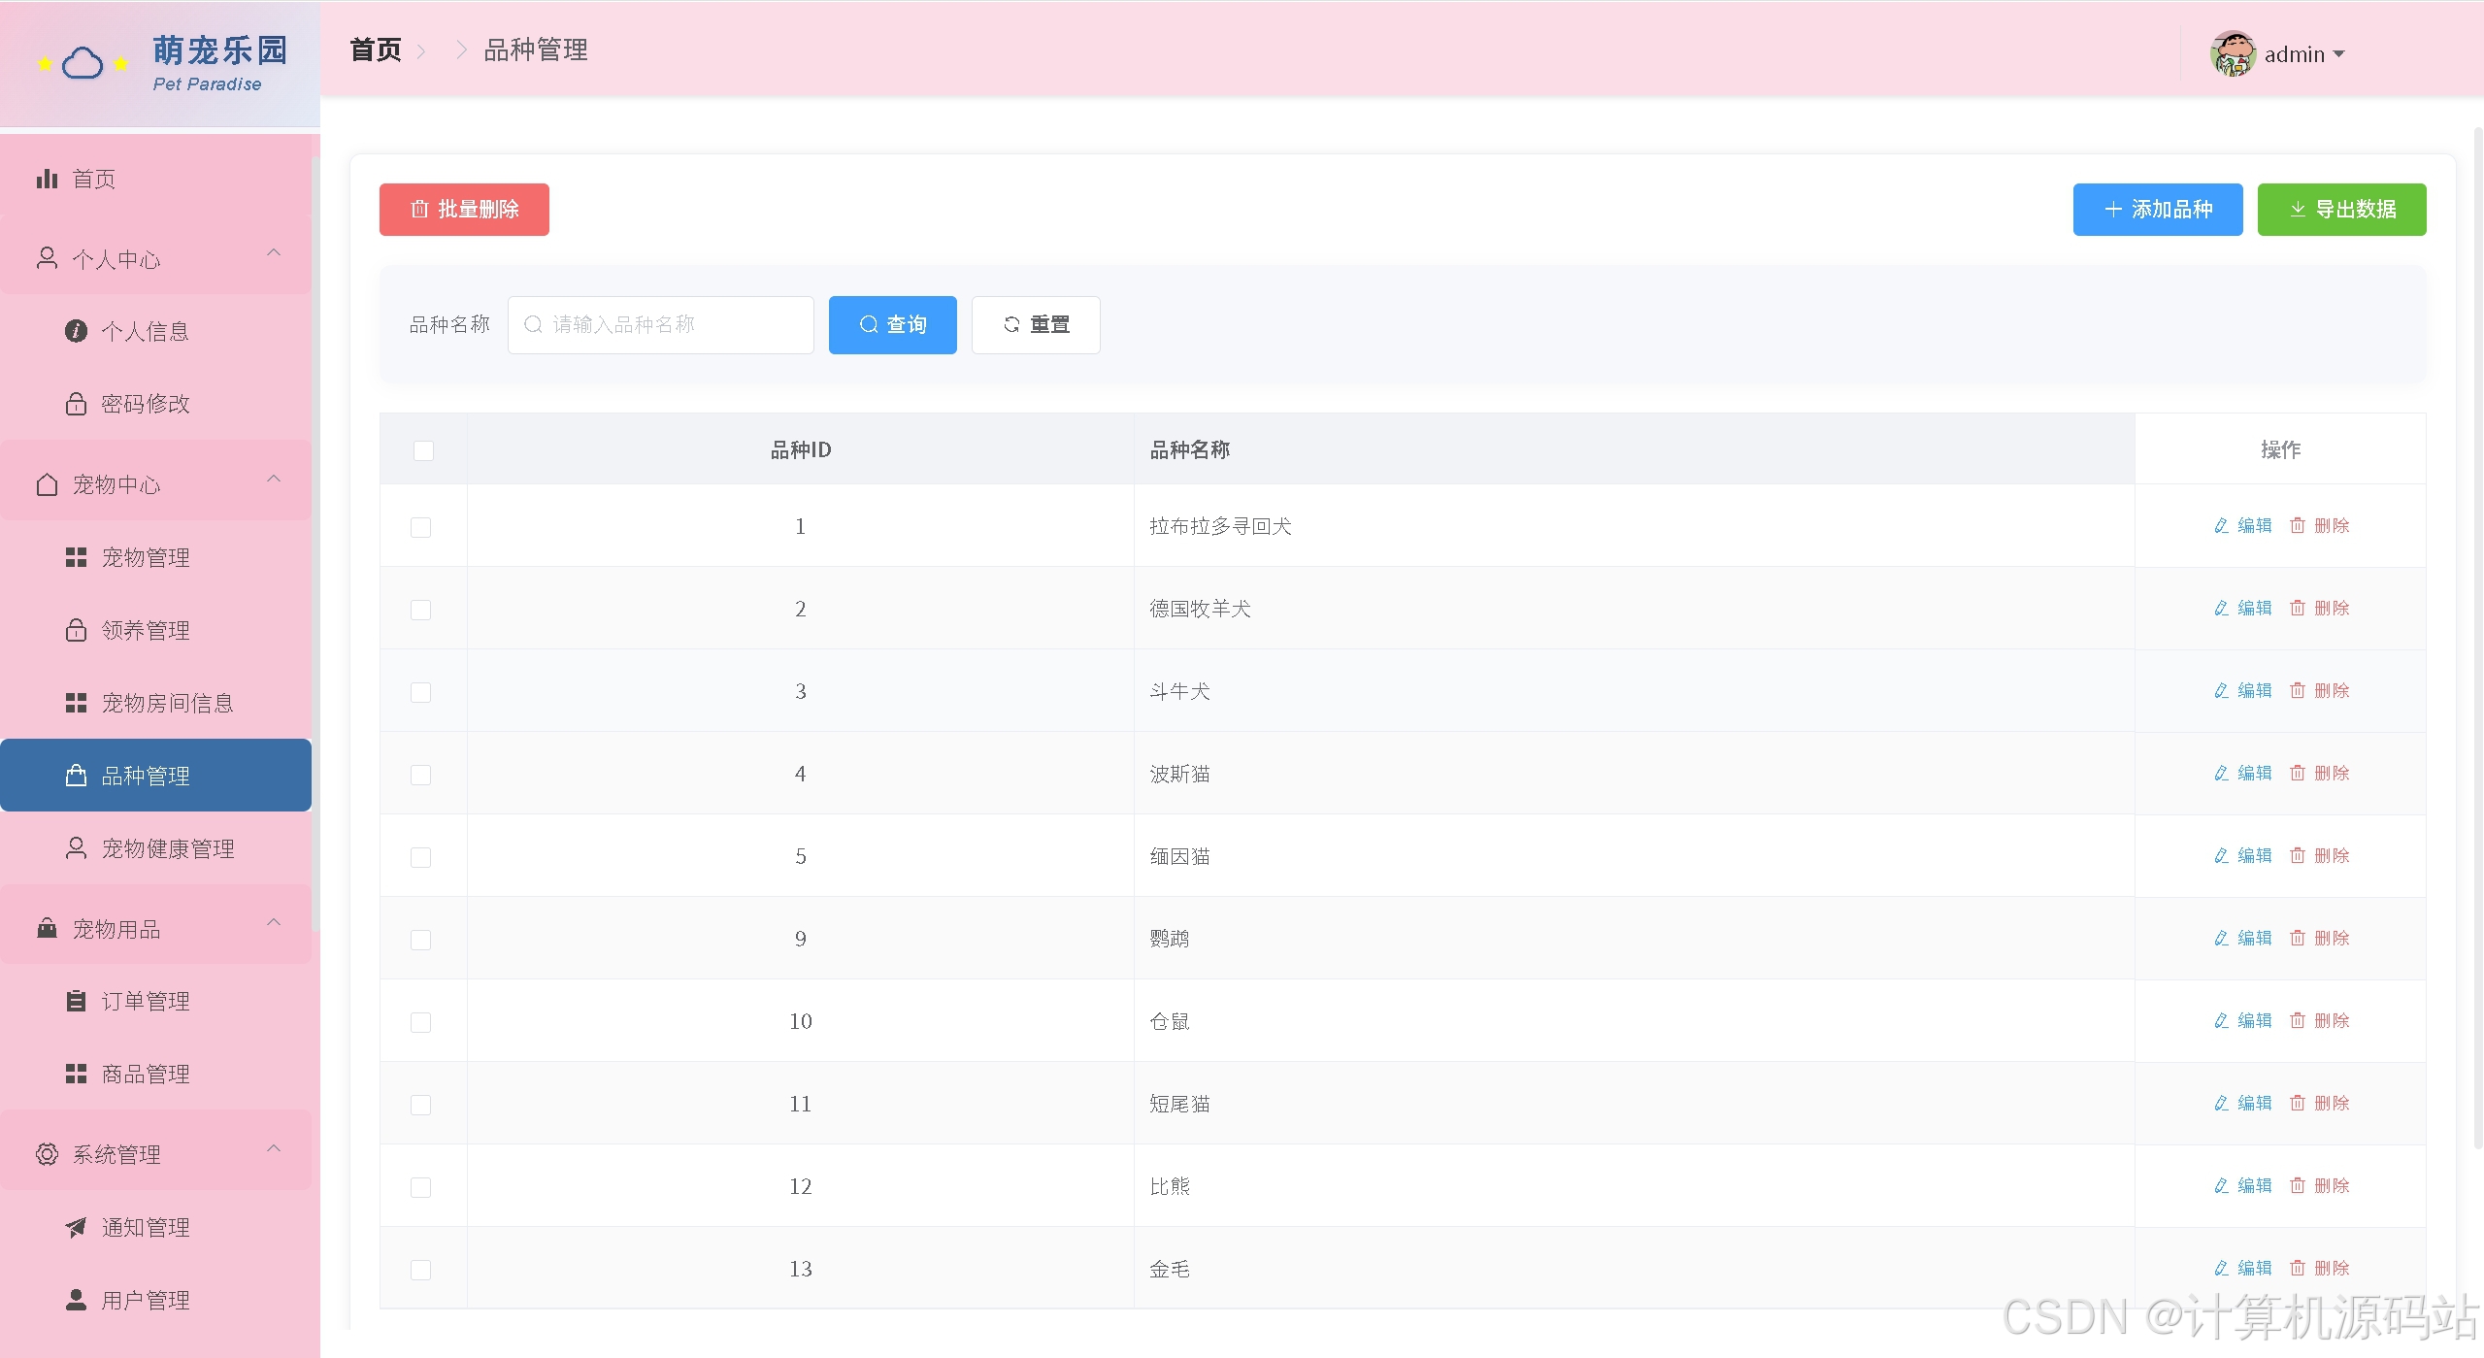Click the pencil edit icon for 缅因猫
Image resolution: width=2484 pixels, height=1358 pixels.
[x=2221, y=855]
